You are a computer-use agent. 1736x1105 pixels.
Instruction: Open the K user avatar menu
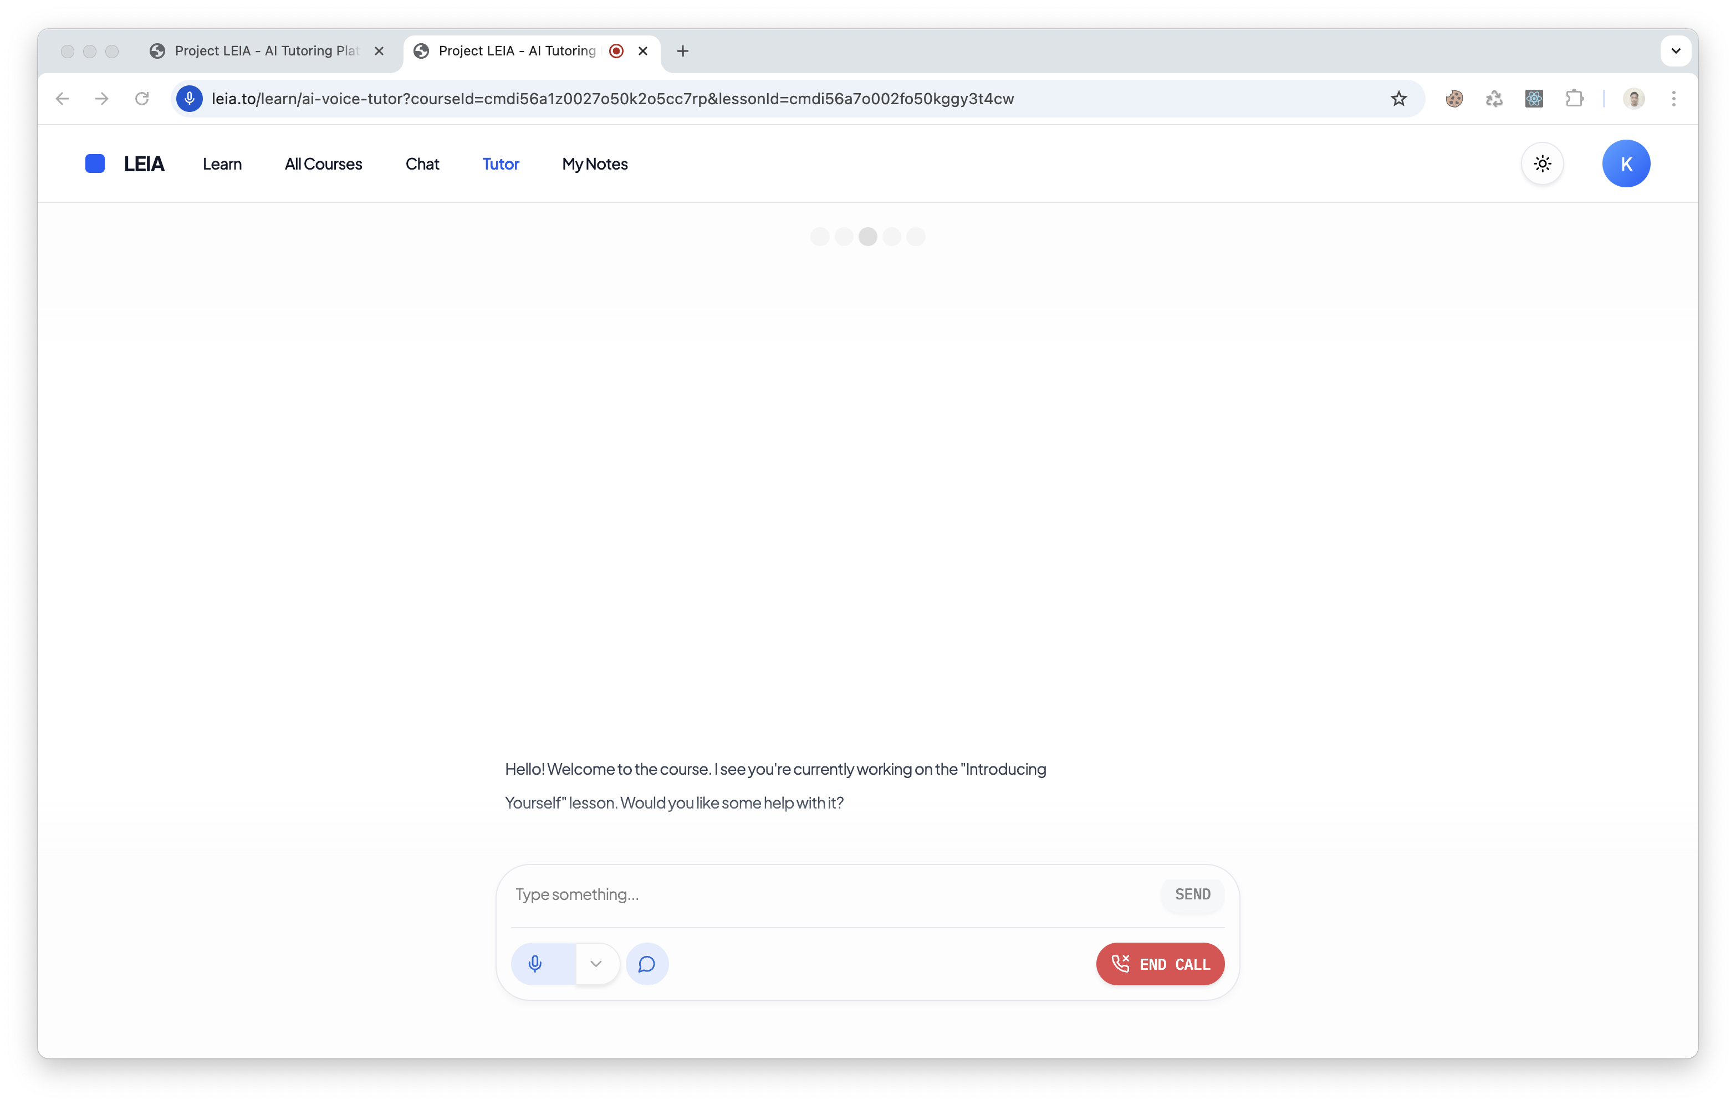point(1626,163)
